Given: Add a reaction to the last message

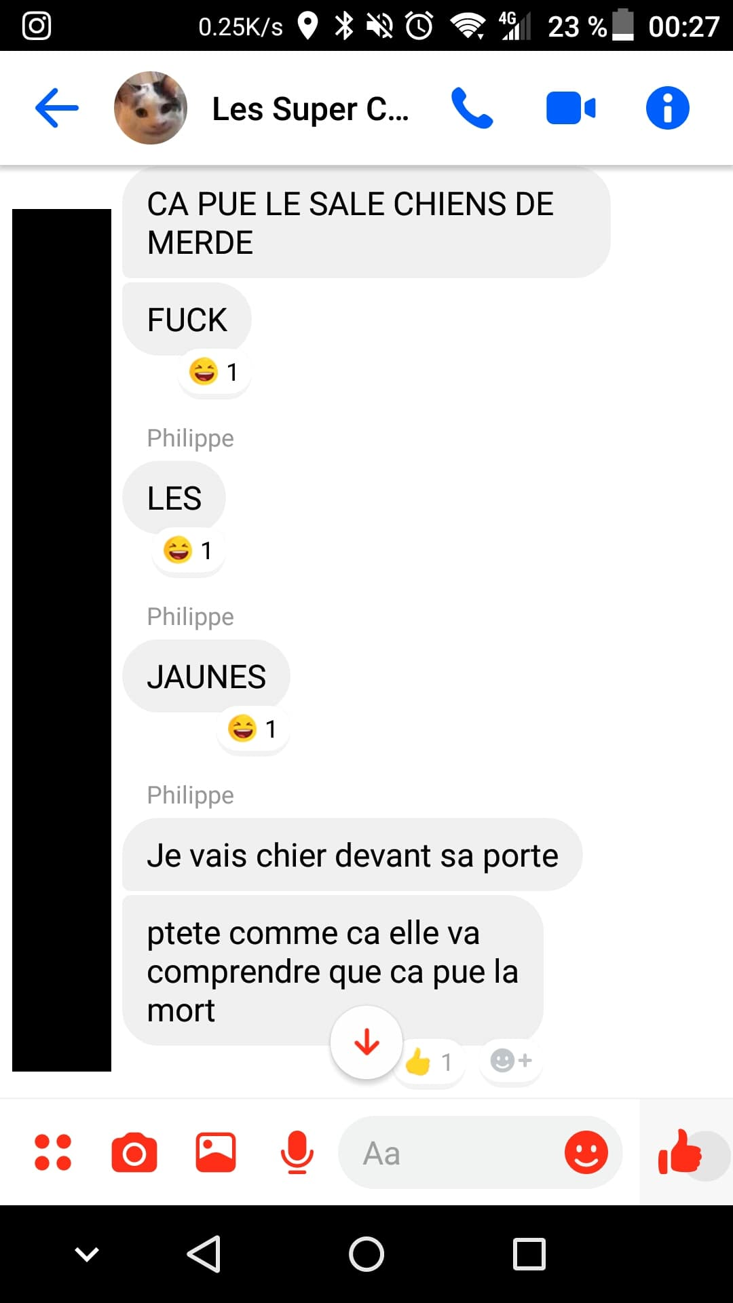Looking at the screenshot, I should pos(511,1060).
